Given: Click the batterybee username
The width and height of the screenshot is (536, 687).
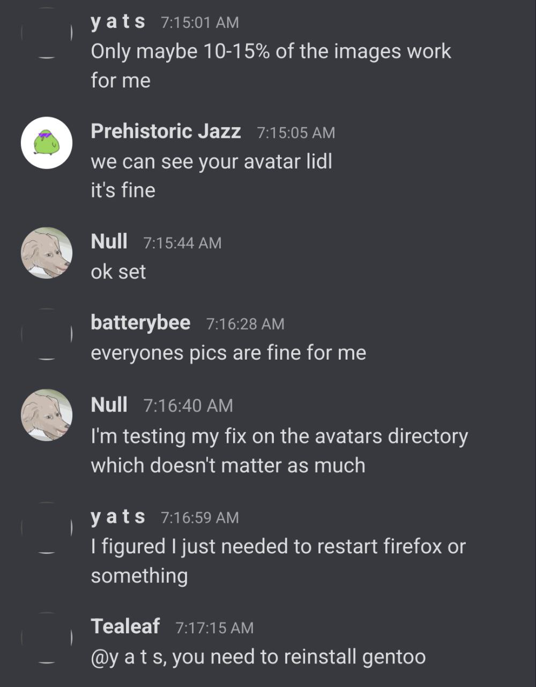Looking at the screenshot, I should [x=140, y=323].
